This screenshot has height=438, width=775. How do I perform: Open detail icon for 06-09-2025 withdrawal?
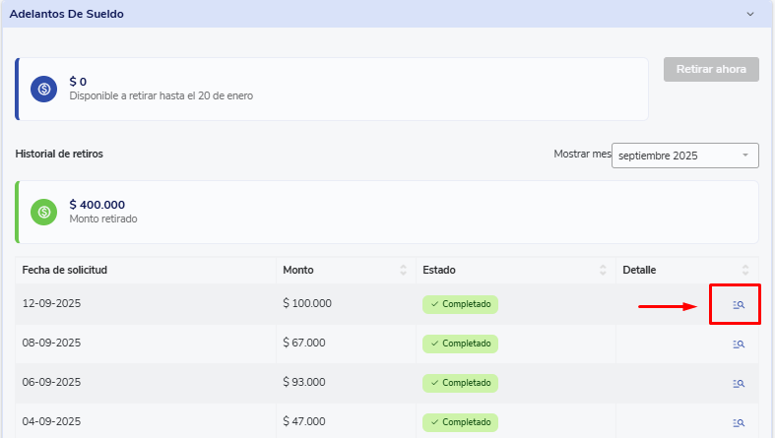[x=739, y=384]
